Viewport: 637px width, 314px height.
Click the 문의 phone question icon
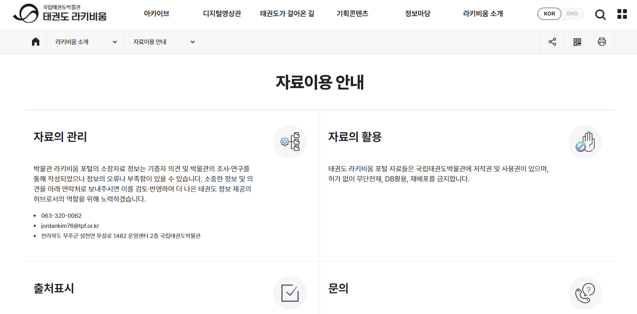585,293
